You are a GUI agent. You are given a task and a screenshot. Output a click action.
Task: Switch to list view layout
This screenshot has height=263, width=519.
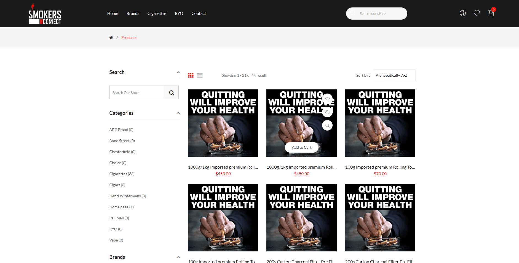(x=200, y=75)
